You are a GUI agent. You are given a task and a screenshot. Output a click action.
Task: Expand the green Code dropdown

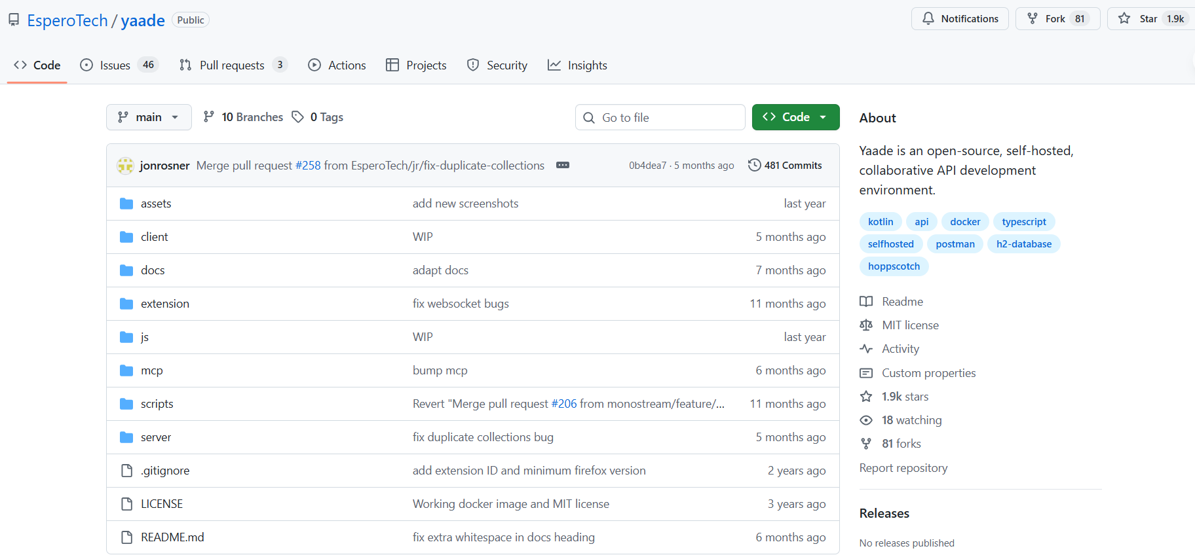tap(795, 117)
